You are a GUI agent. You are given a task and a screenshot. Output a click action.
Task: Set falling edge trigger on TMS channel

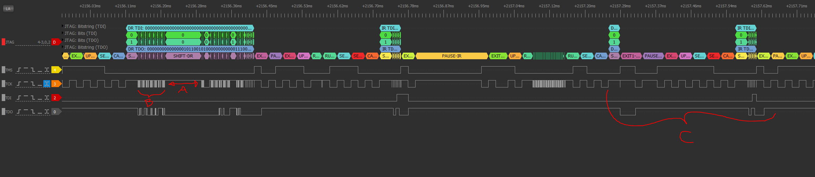tap(33, 70)
